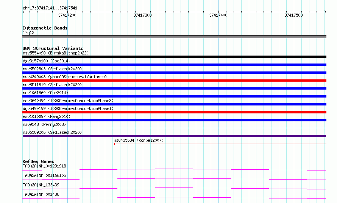Viewport: 337px width, 203px height.
Task: Click the red start marker of nsv435684
Action: click(115, 144)
